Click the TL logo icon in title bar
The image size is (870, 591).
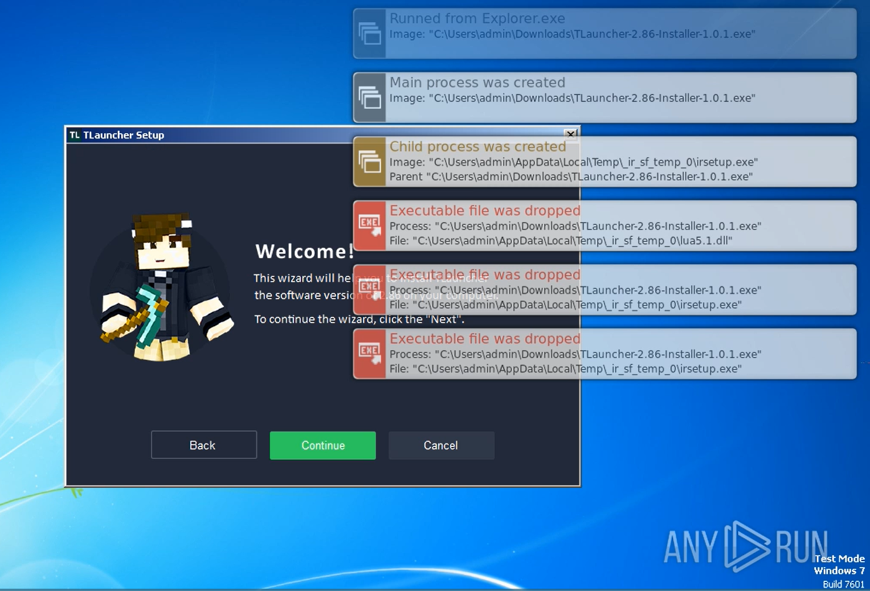click(x=75, y=135)
